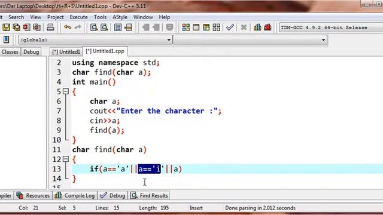Click the Close file toolbar icon
Image resolution: width=383 pixels, height=215 pixels.
click(26, 27)
